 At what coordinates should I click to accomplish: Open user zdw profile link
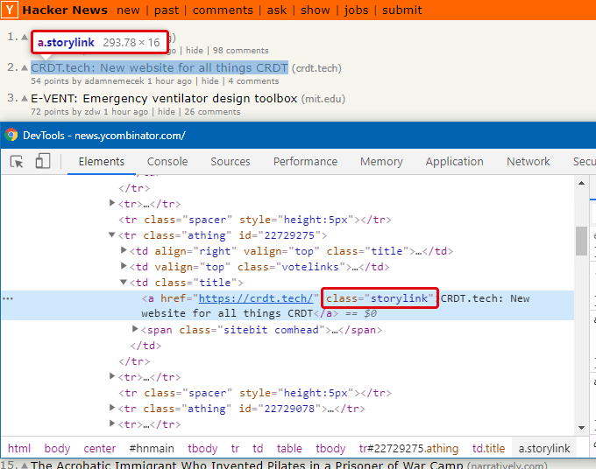click(x=92, y=112)
